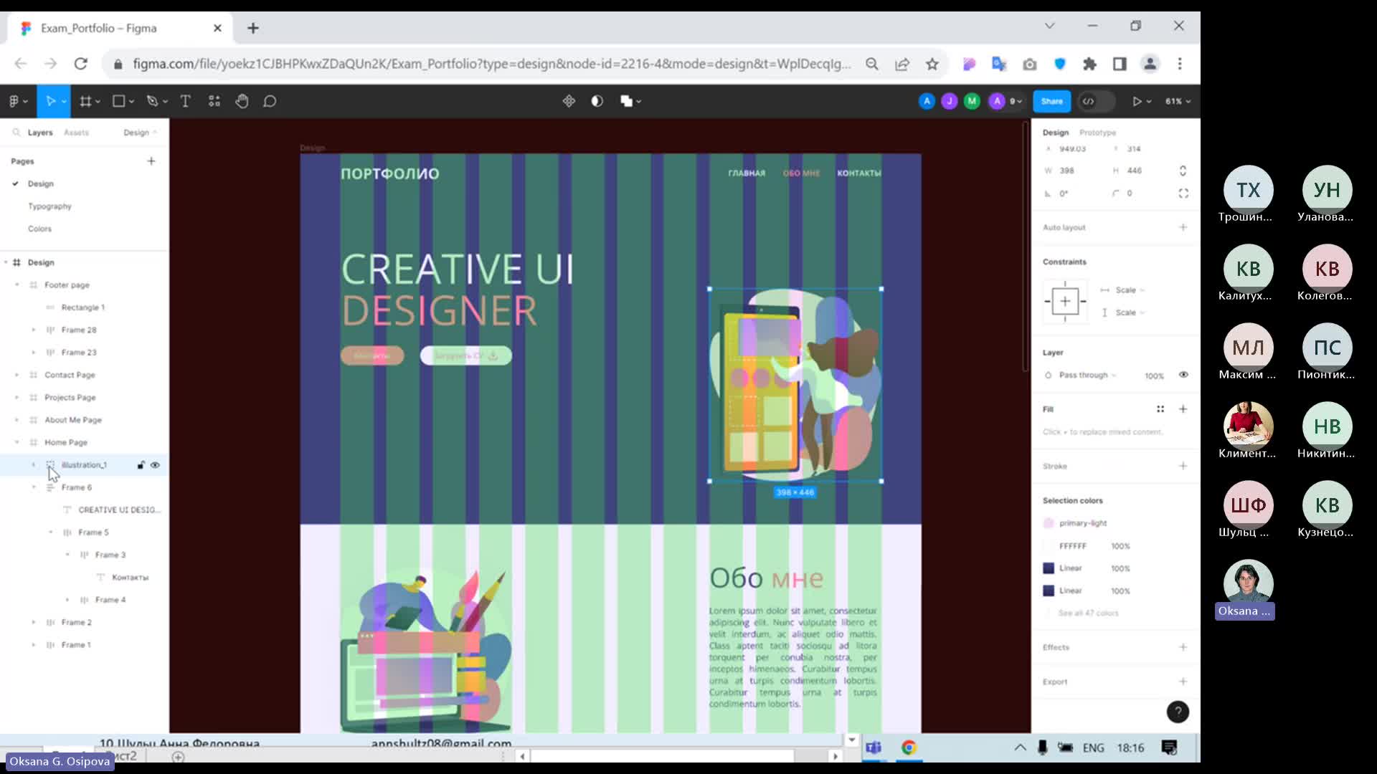Toggle layer visibility eye in Layer section

(1183, 375)
